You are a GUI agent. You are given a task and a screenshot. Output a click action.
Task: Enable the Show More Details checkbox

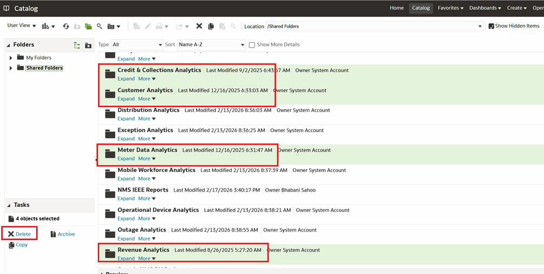[x=252, y=45]
